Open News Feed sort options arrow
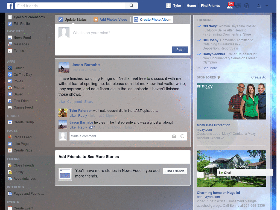The width and height of the screenshot is (280, 210). [x=49, y=38]
